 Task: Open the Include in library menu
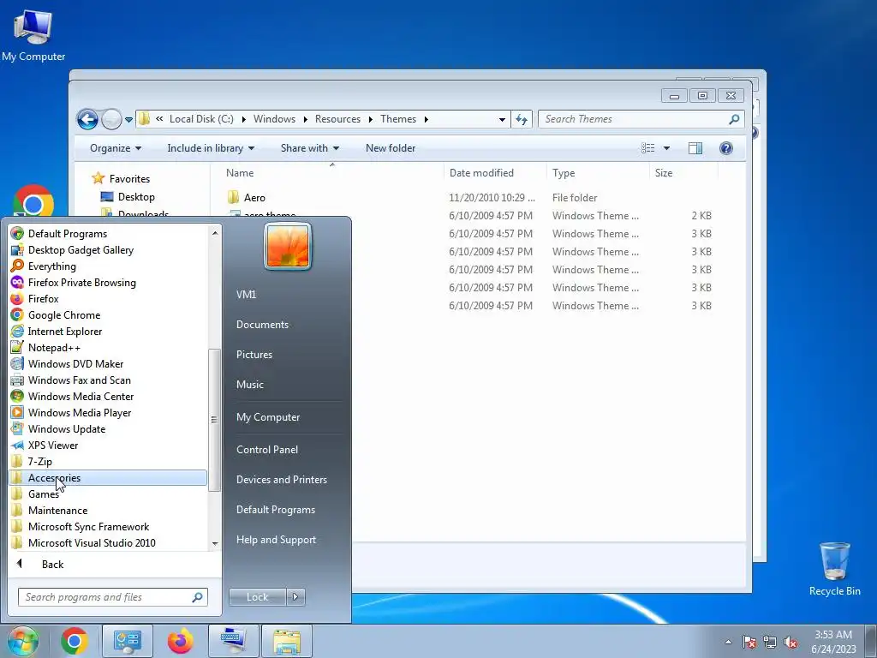click(211, 148)
